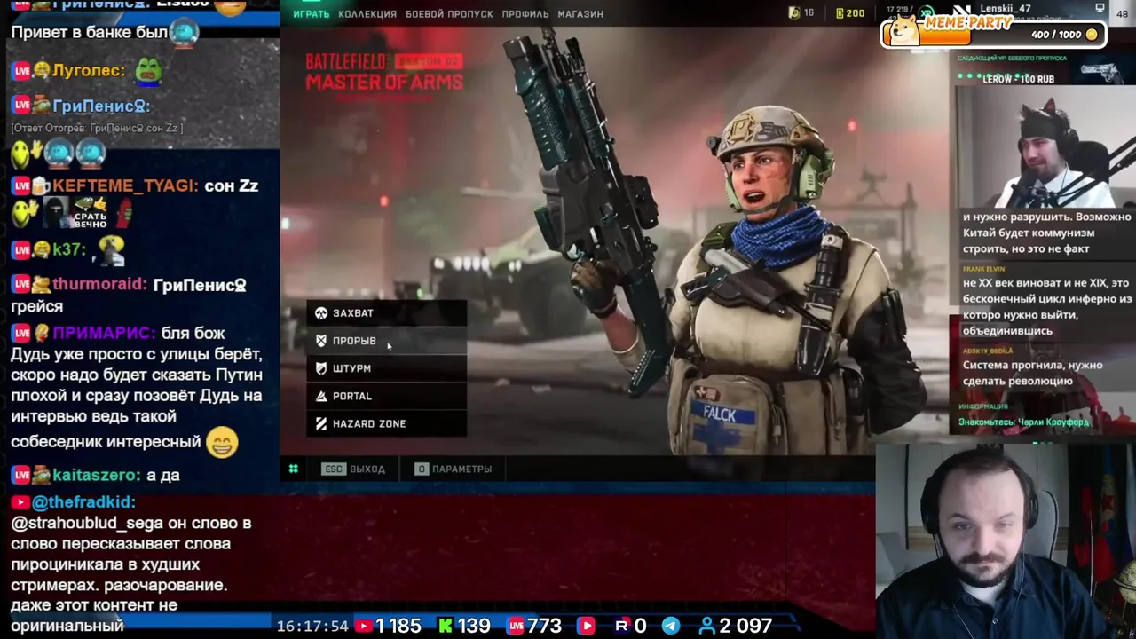Click the icon beside HAZARD ZONE
The height and width of the screenshot is (639, 1136).
pos(321,423)
